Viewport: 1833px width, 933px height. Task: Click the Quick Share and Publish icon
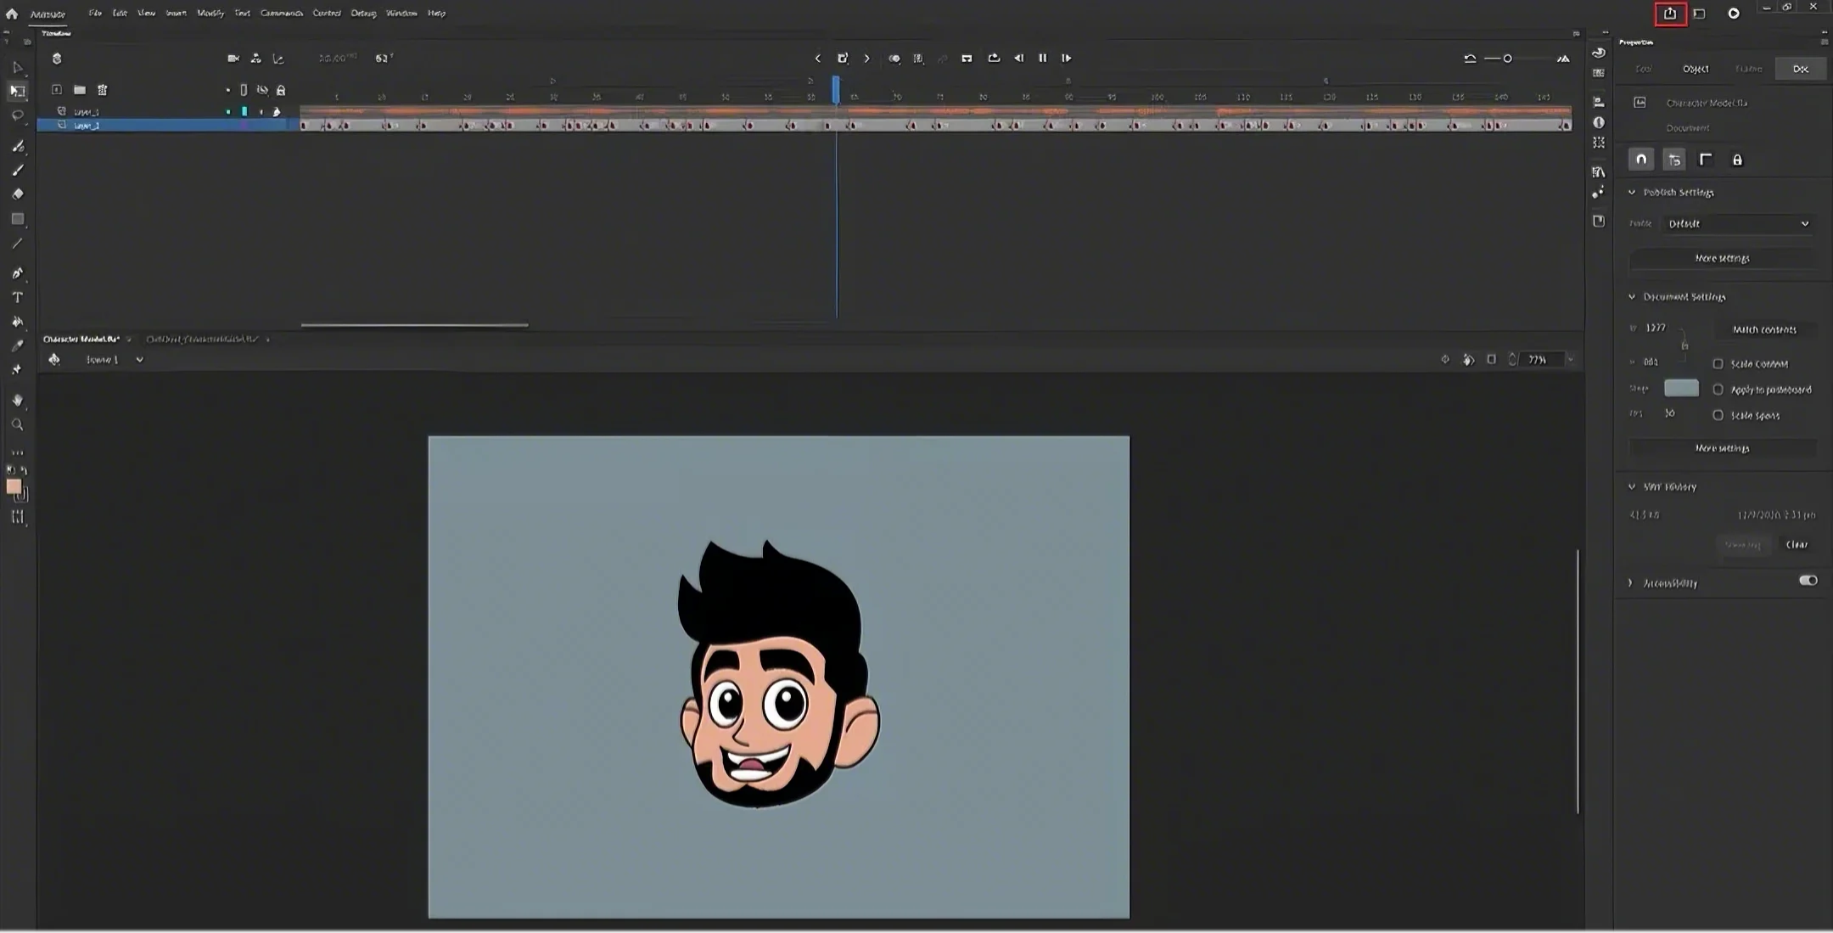click(x=1669, y=14)
